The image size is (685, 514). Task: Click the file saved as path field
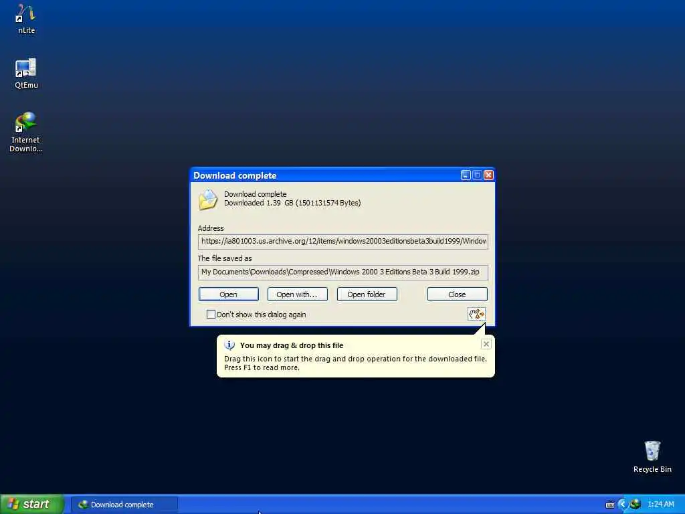pyautogui.click(x=343, y=272)
